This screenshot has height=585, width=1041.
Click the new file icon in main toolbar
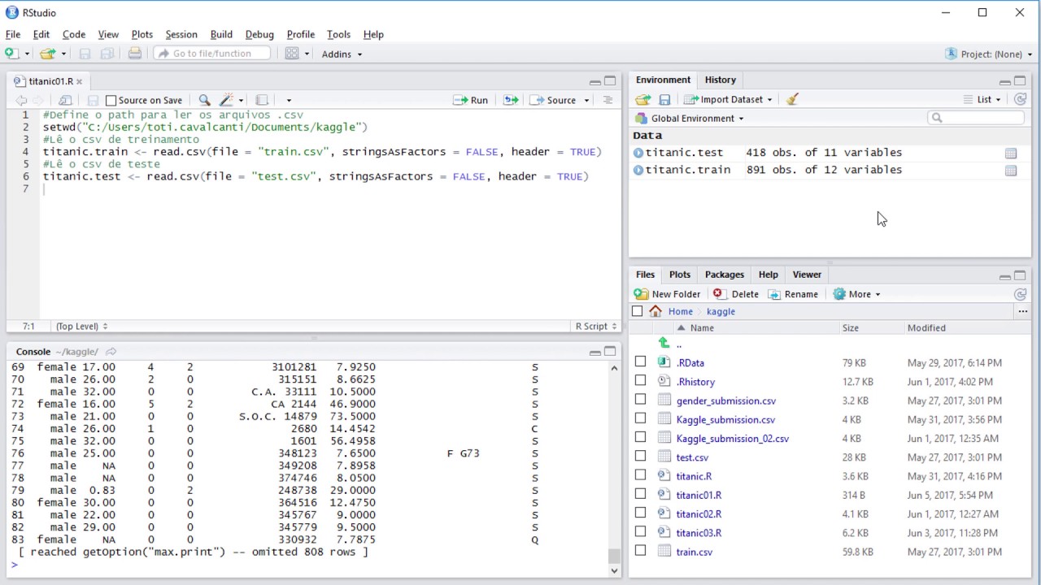(11, 54)
